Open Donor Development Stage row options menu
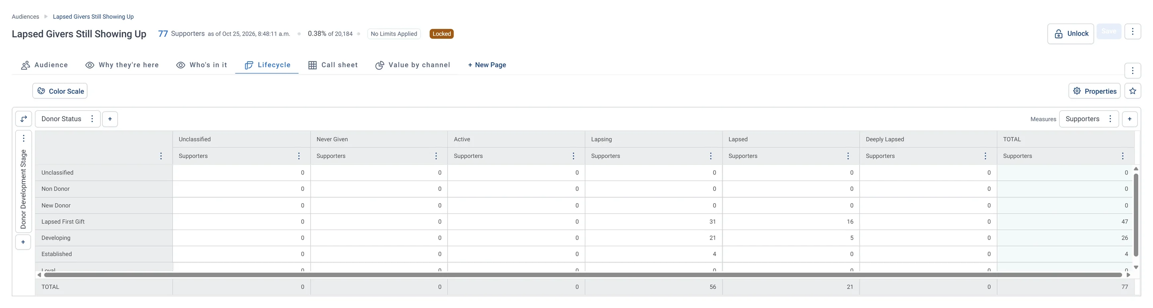The image size is (1153, 308). pyautogui.click(x=24, y=138)
